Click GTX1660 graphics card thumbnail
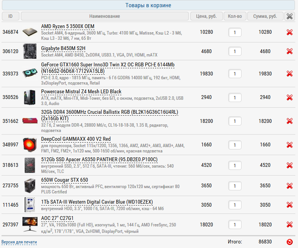The width and height of the screenshot is (298, 248). pos(30,74)
